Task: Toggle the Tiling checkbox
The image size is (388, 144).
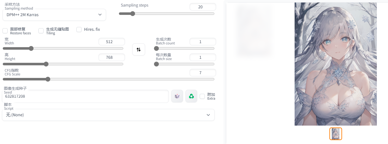Action: [41, 31]
